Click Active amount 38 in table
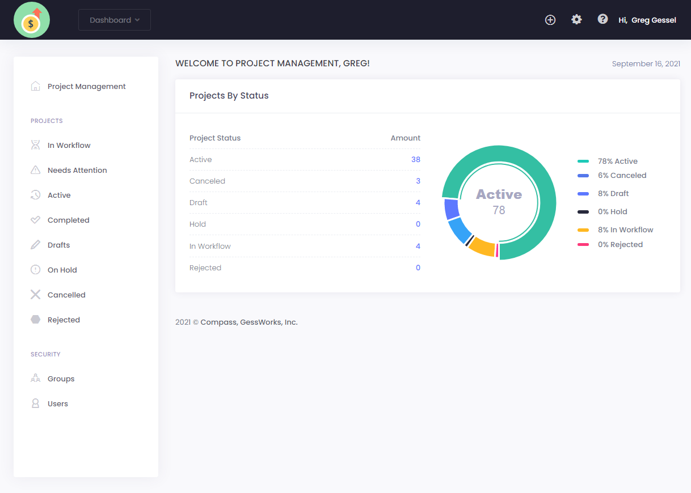691x493 pixels. click(x=416, y=159)
